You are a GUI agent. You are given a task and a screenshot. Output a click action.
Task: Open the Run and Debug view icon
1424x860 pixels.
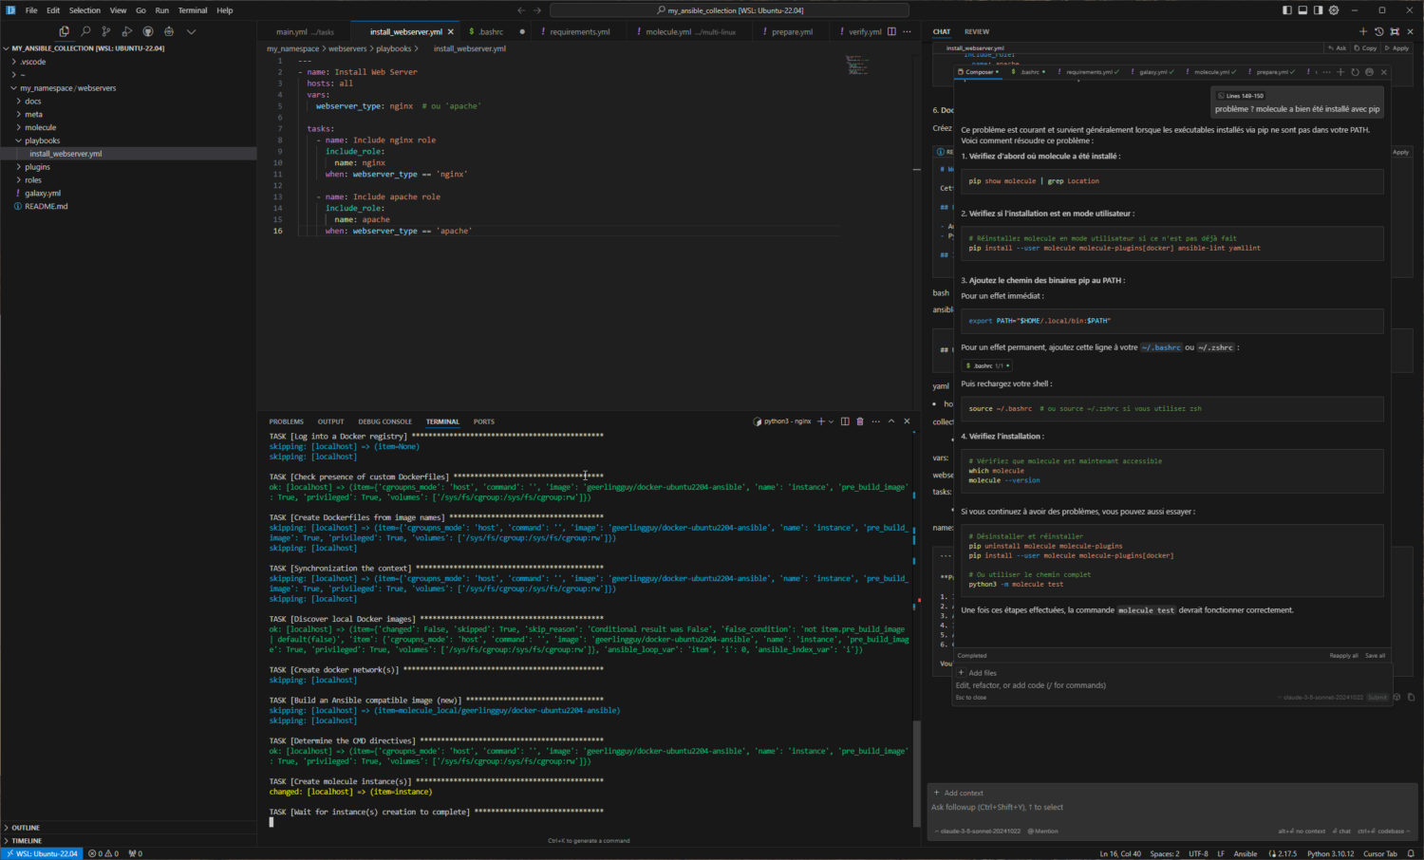126,31
